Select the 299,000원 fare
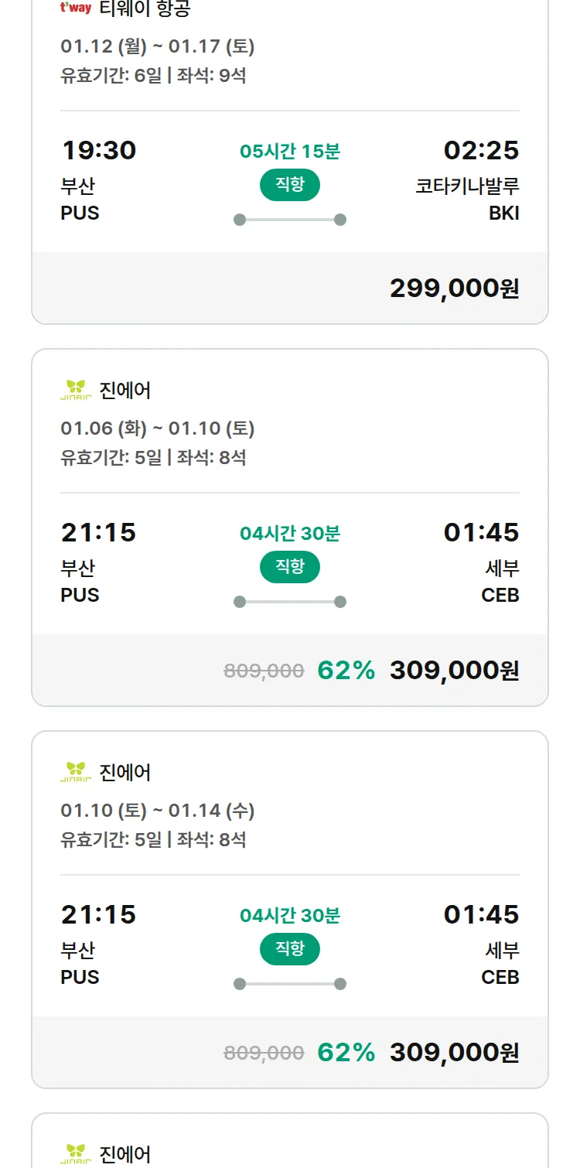580x1168 pixels. pyautogui.click(x=454, y=289)
